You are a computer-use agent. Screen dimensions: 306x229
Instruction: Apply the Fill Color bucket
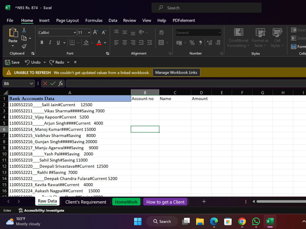click(x=86, y=42)
